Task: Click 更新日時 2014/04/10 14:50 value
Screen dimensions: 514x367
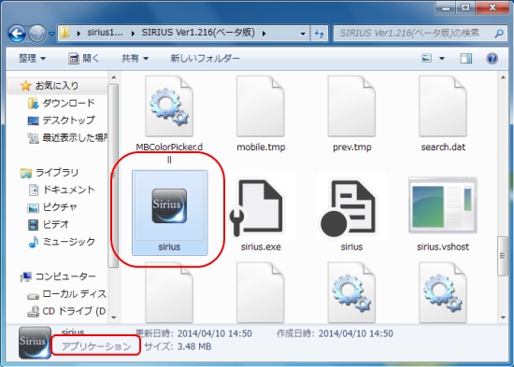Action: [x=215, y=333]
